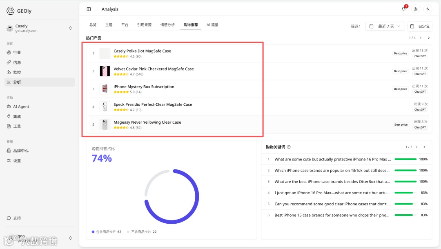The width and height of the screenshot is (441, 249).
Task: Open 工具 in the sidebar
Action: 40,126
